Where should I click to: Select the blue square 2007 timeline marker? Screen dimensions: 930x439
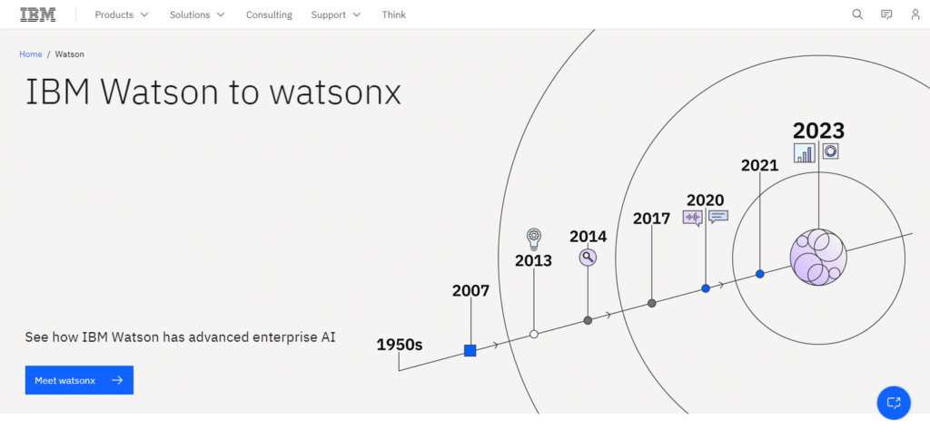[x=470, y=350]
